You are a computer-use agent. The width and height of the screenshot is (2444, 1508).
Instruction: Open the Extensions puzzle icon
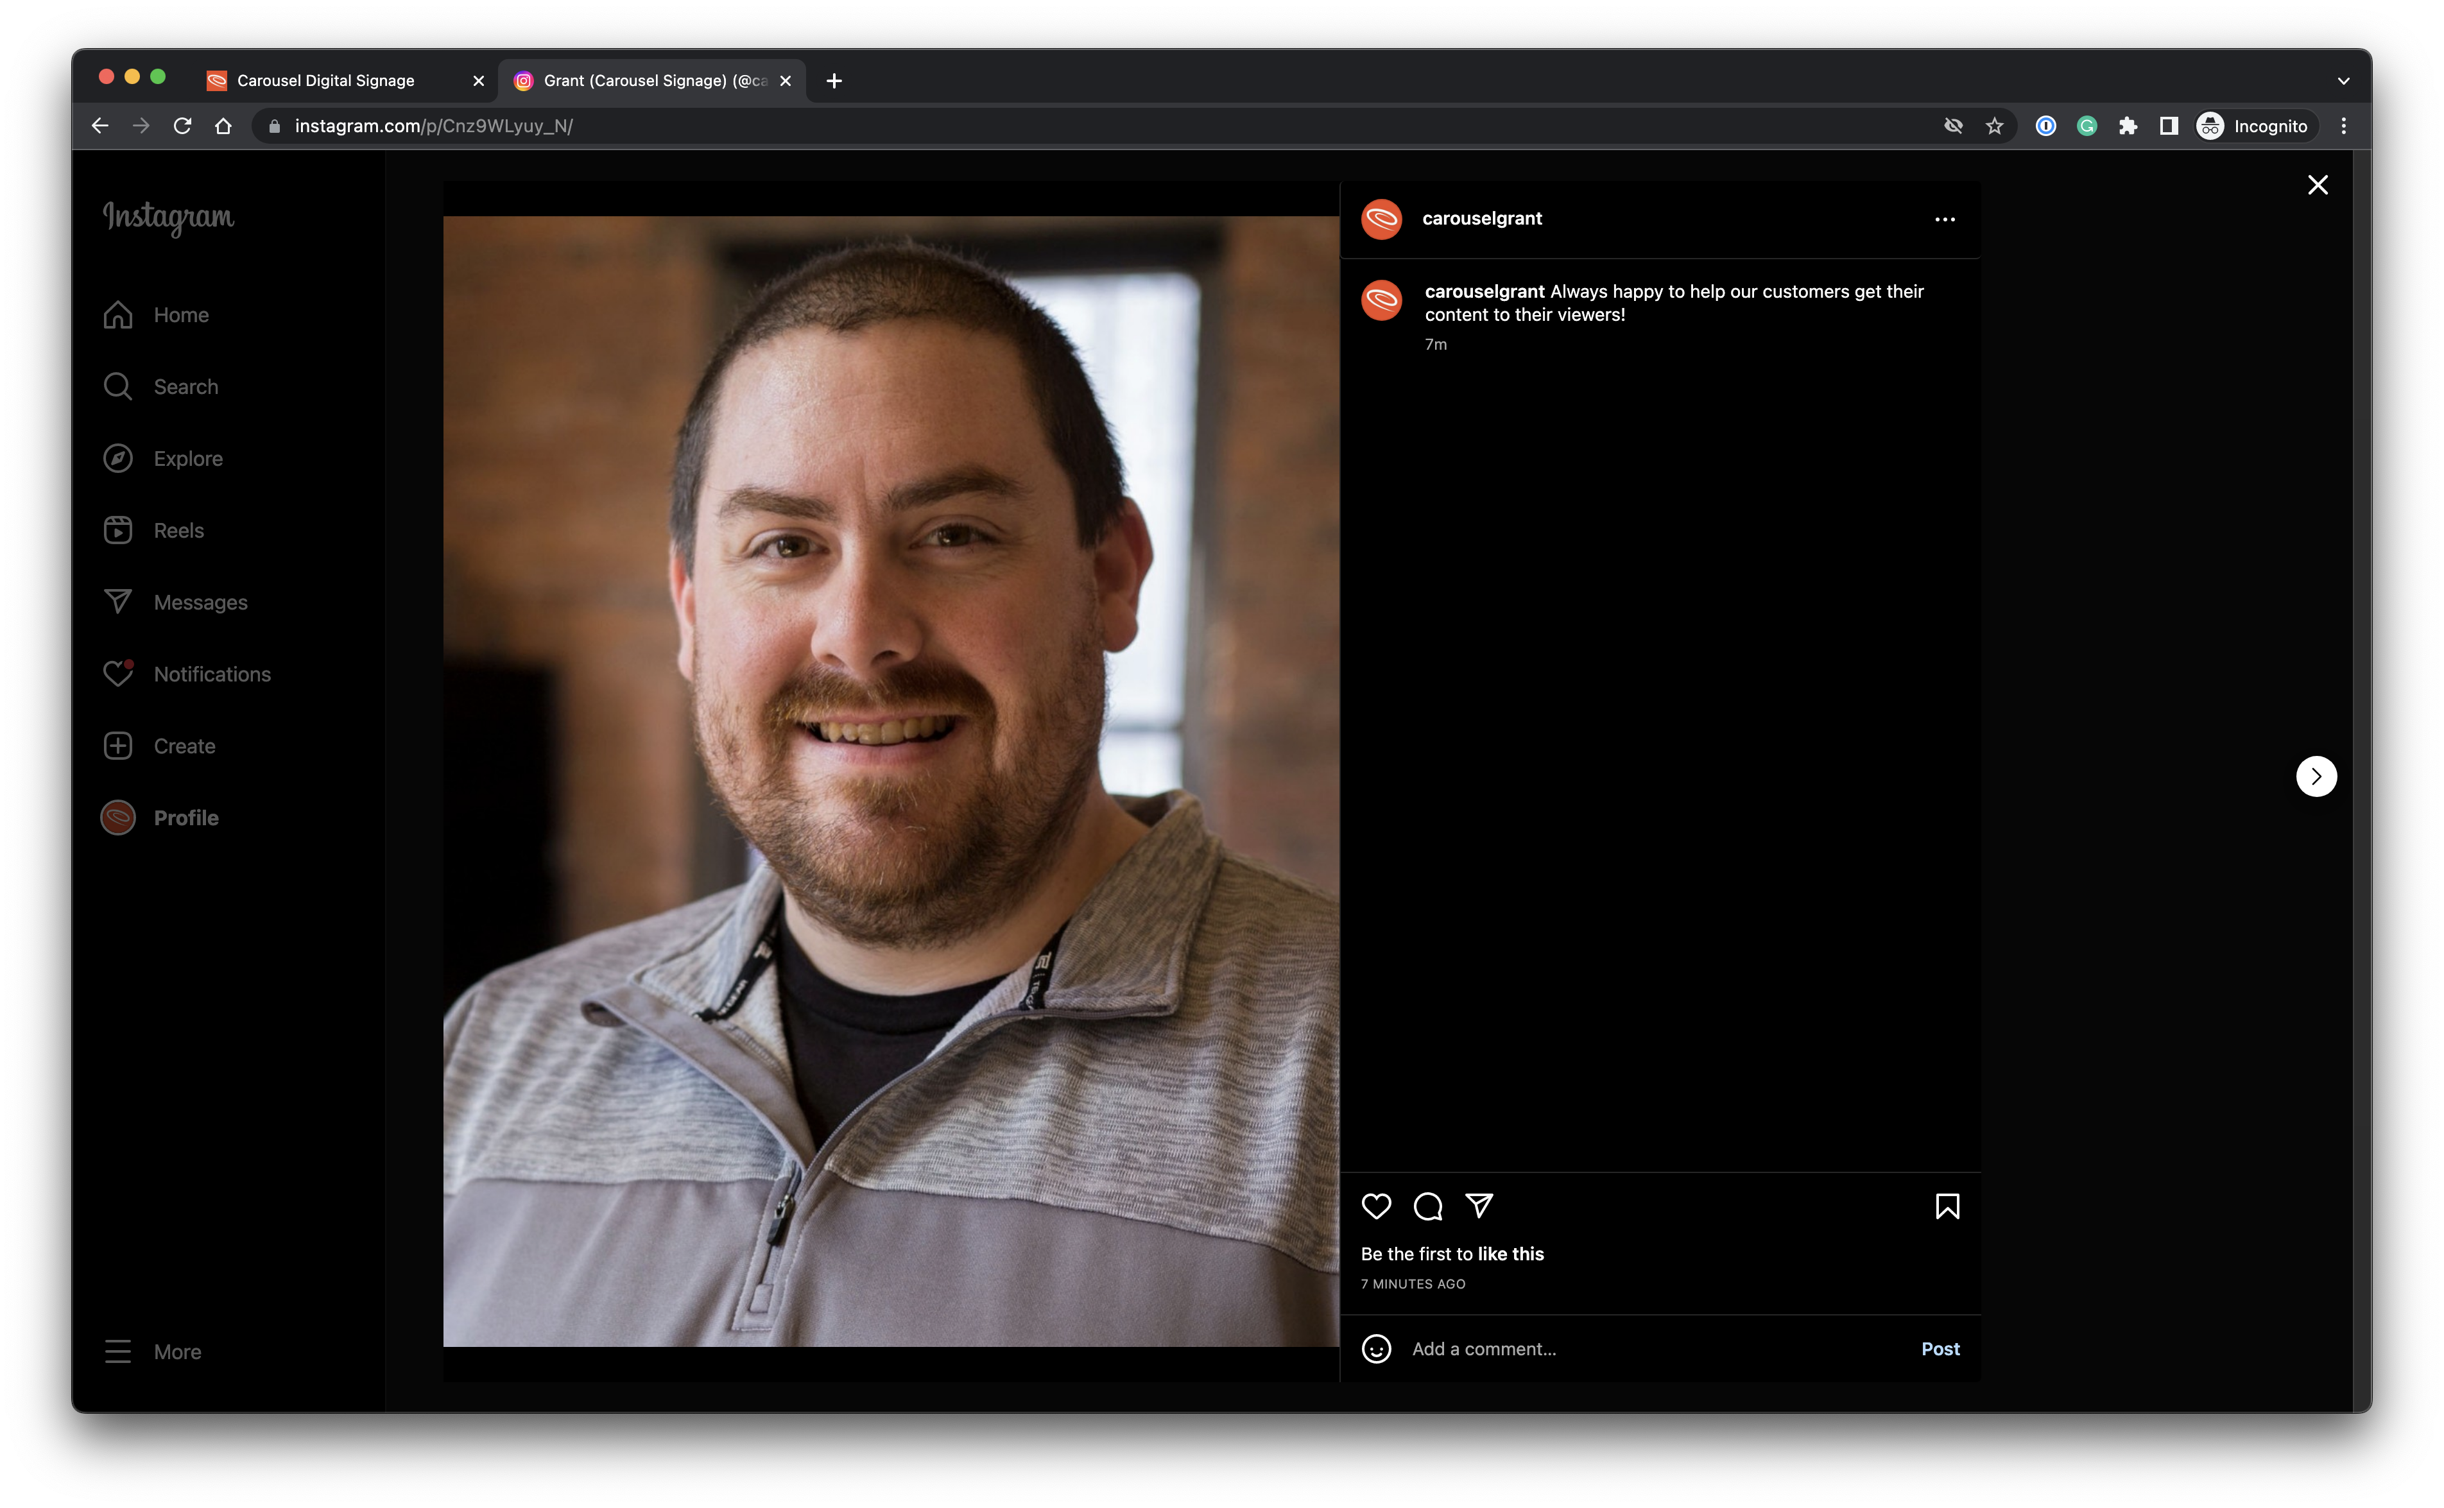[x=2127, y=126]
